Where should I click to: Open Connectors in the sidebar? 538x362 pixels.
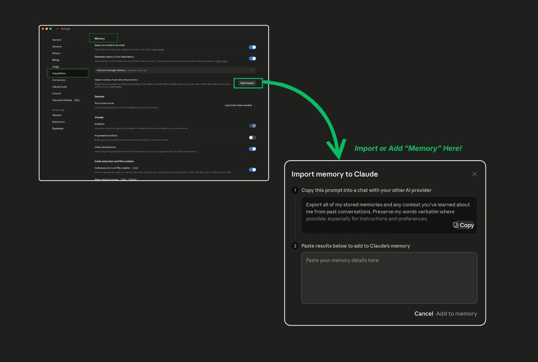pos(59,80)
